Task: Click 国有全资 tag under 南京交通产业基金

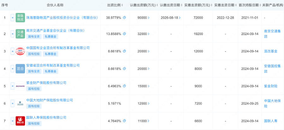Action: point(34,37)
